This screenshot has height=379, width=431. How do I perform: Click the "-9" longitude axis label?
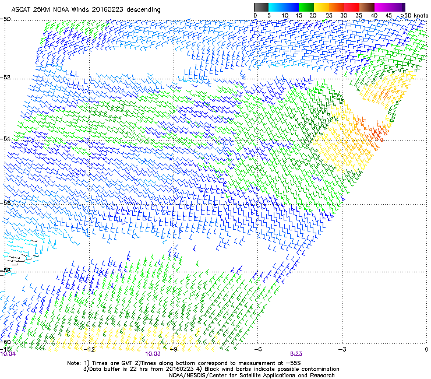pos(174,349)
